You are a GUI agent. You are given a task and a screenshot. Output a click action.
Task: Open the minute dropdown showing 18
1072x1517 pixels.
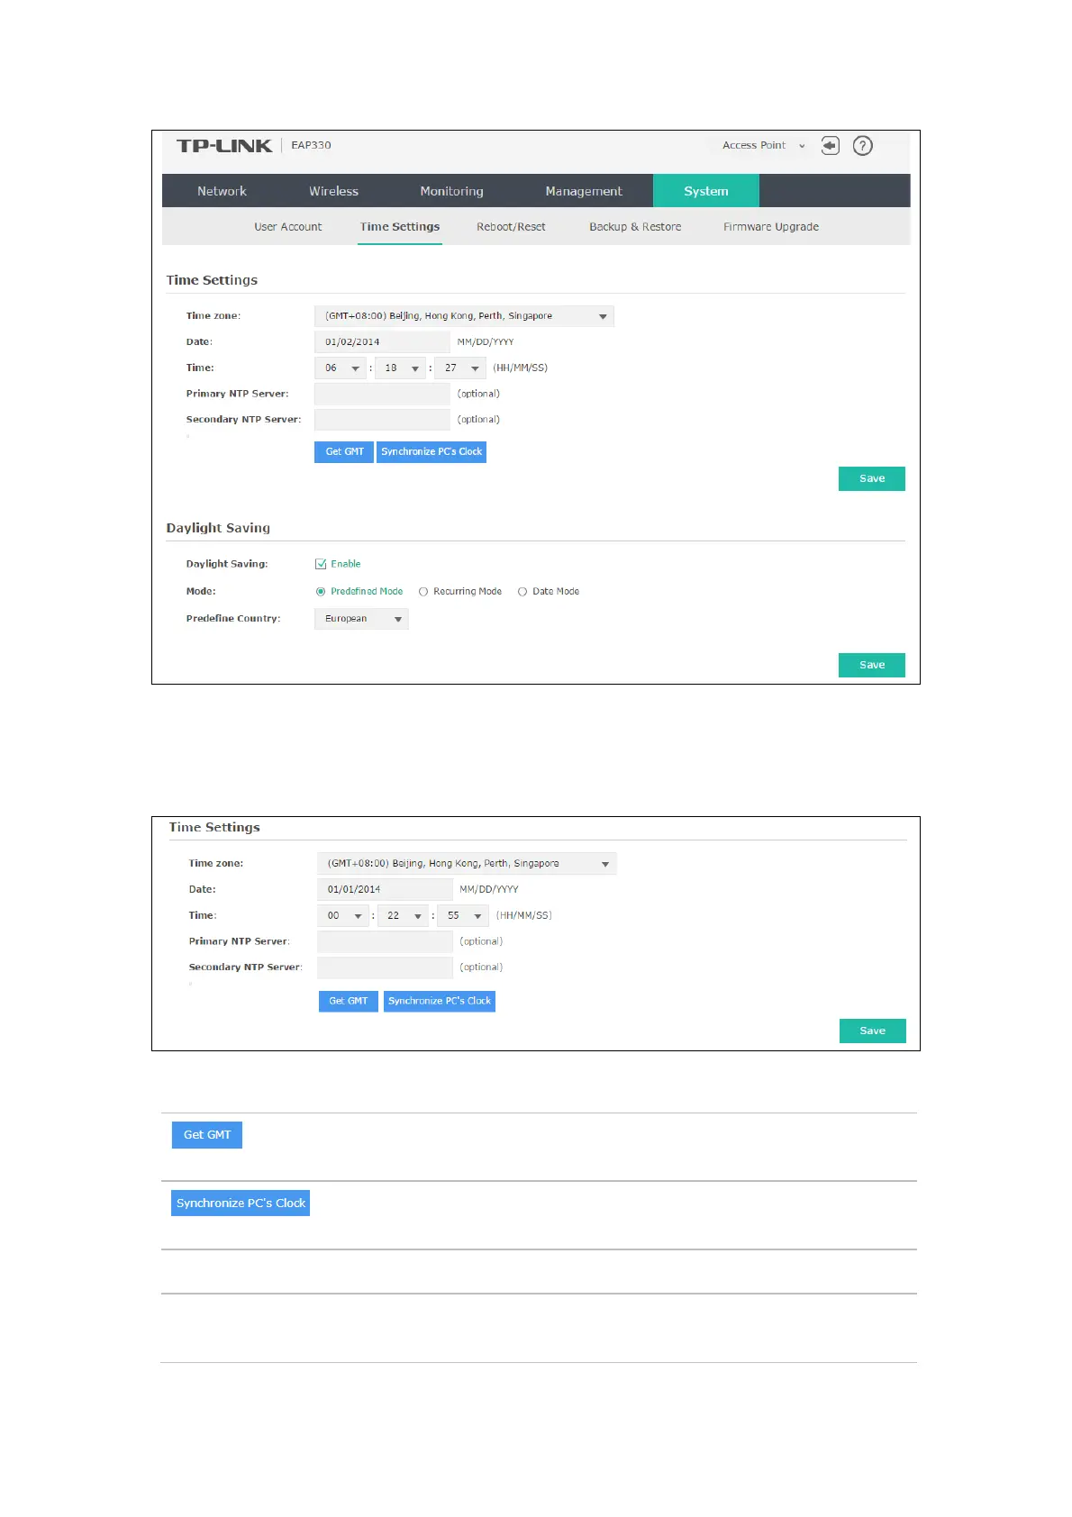[x=400, y=368]
